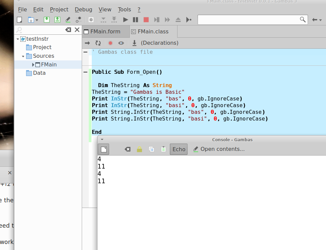The image size is (326, 250).
Task: Open the project properties gear icon
Action: pos(91,20)
